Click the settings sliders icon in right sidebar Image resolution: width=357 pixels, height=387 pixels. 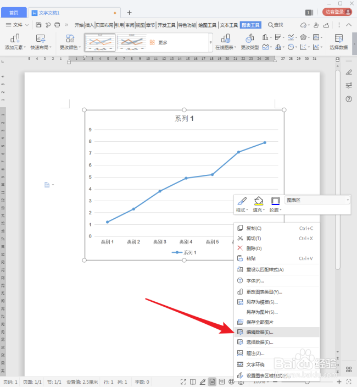[x=349, y=85]
